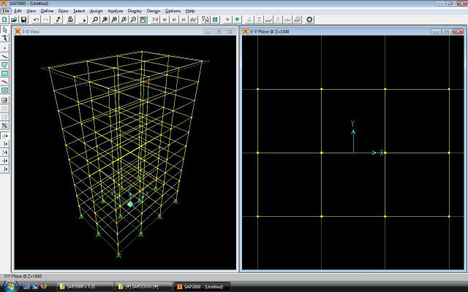Click the Open file folder icon
468x292 pixels.
coord(15,20)
